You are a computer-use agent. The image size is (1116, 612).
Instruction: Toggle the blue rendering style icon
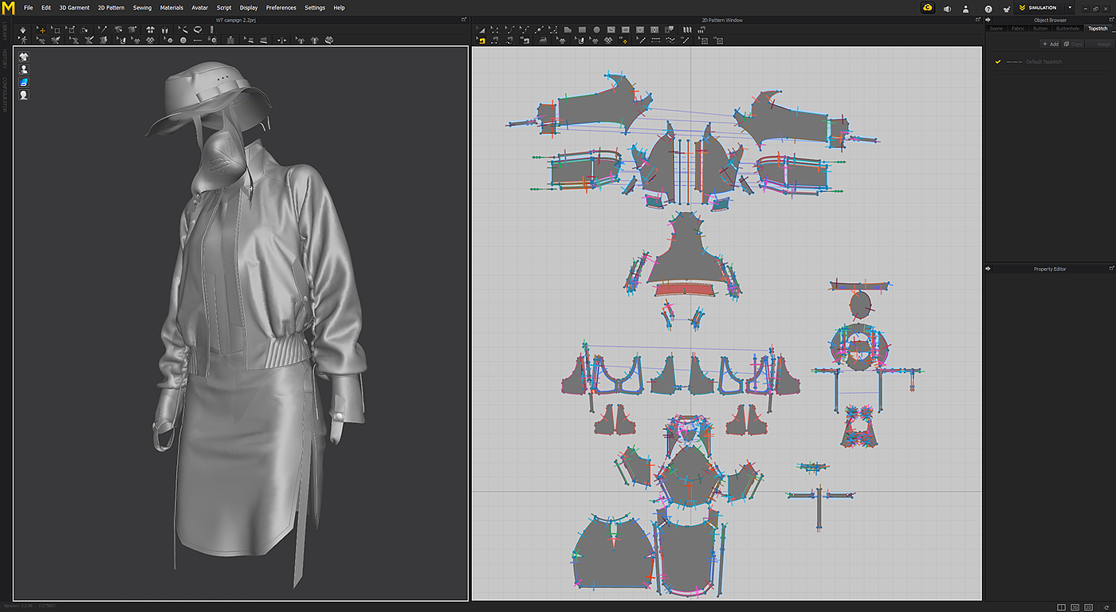24,82
